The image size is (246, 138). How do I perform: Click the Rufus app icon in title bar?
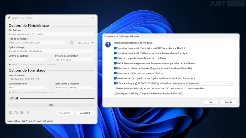point(9,18)
